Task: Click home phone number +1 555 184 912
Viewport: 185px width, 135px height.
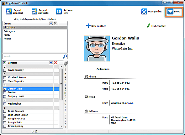Action: click(120, 83)
